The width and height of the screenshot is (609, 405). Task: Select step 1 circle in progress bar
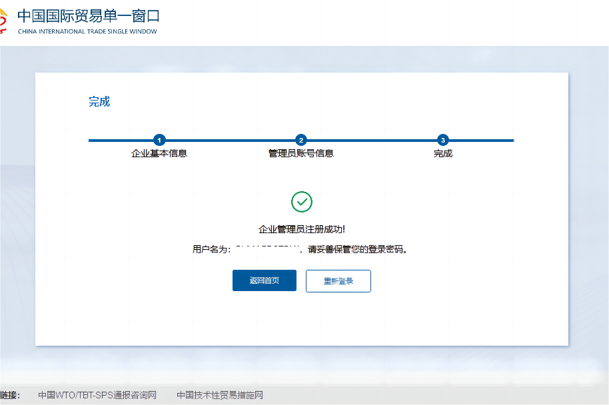[159, 140]
